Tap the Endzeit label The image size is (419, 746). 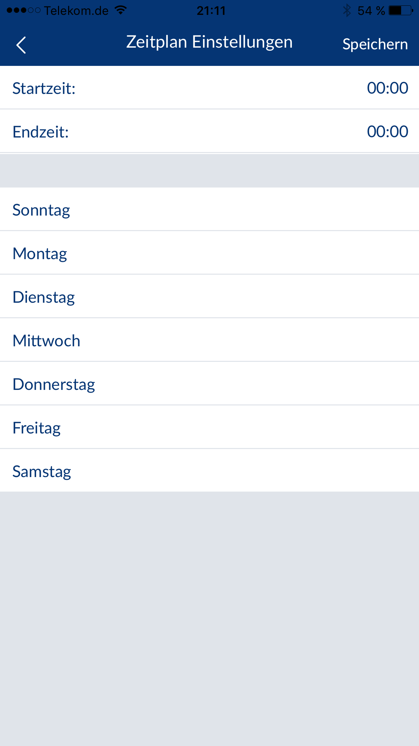tap(40, 132)
